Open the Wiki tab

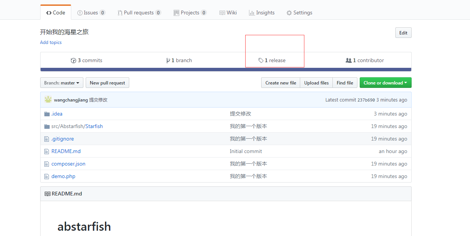tap(228, 13)
